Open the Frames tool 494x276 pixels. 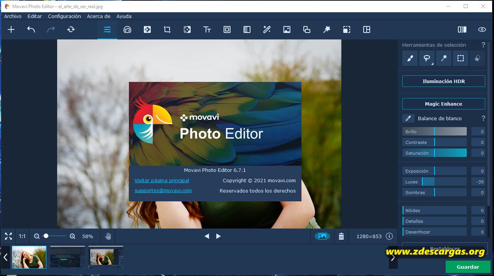point(227,29)
